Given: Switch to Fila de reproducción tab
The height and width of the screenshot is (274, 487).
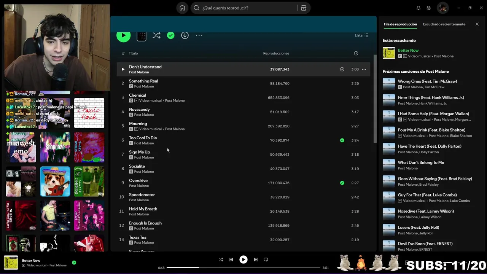Looking at the screenshot, I should pyautogui.click(x=400, y=24).
